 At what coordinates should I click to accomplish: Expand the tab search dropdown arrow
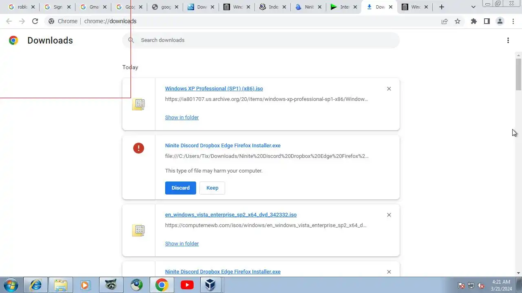click(x=473, y=7)
